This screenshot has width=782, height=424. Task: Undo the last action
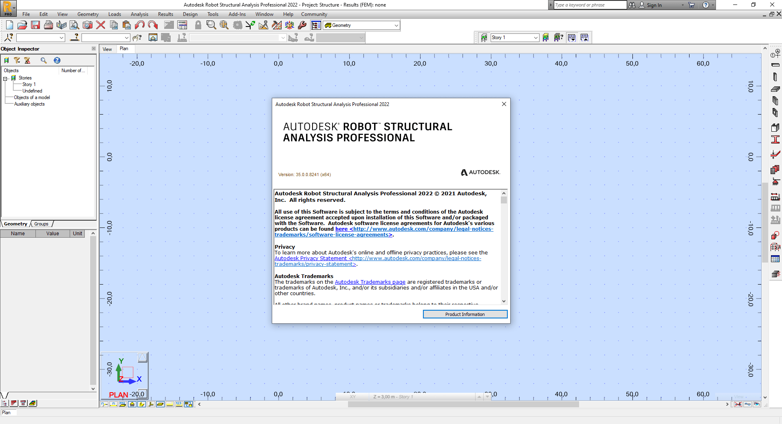[140, 25]
